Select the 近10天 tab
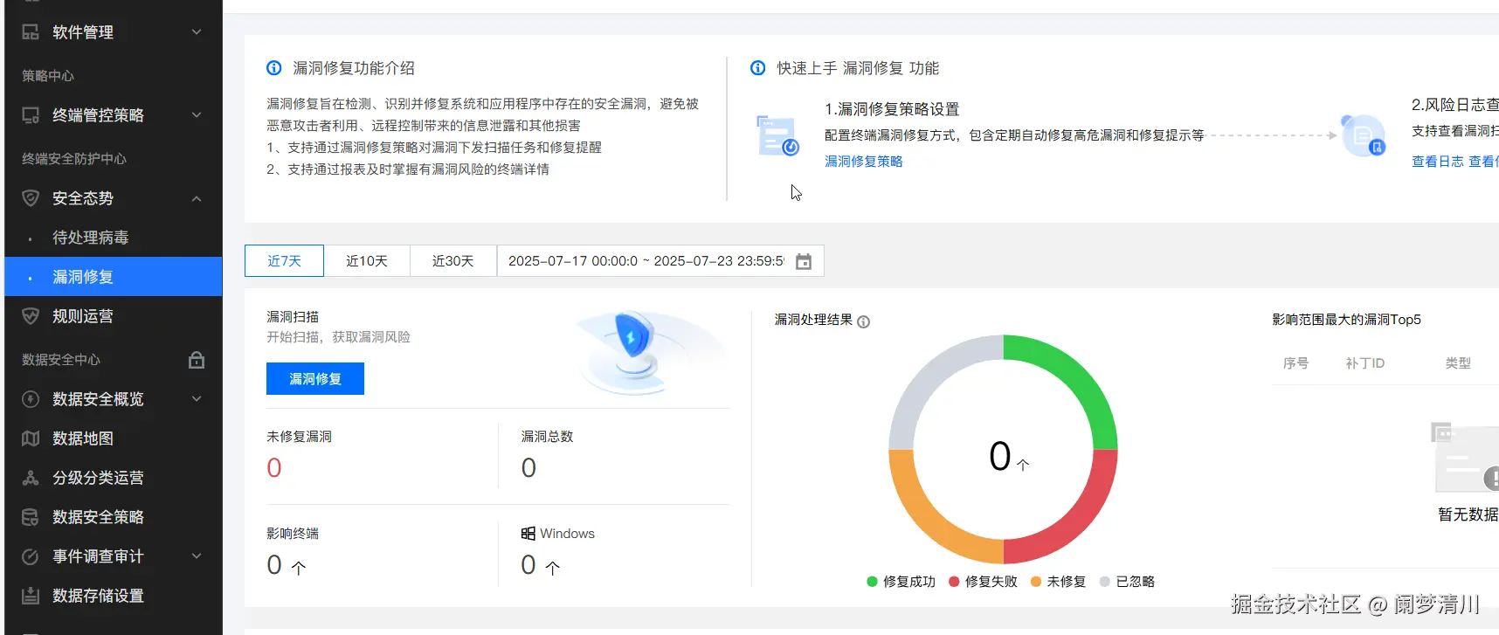Image resolution: width=1499 pixels, height=635 pixels. 367,261
